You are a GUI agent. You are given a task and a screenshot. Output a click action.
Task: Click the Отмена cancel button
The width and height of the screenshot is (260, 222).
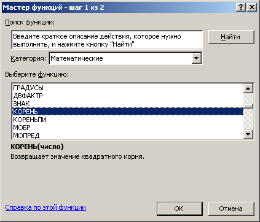[x=231, y=209]
